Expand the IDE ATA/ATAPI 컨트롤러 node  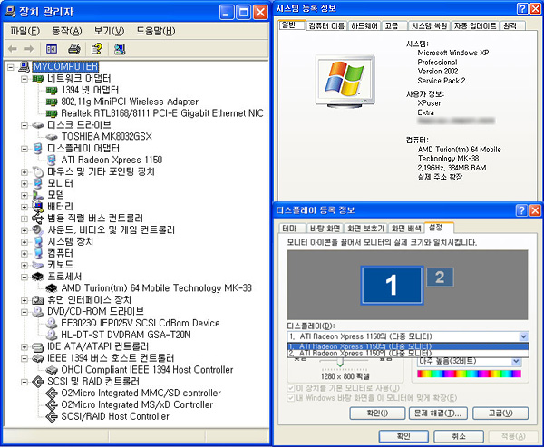click(x=24, y=346)
